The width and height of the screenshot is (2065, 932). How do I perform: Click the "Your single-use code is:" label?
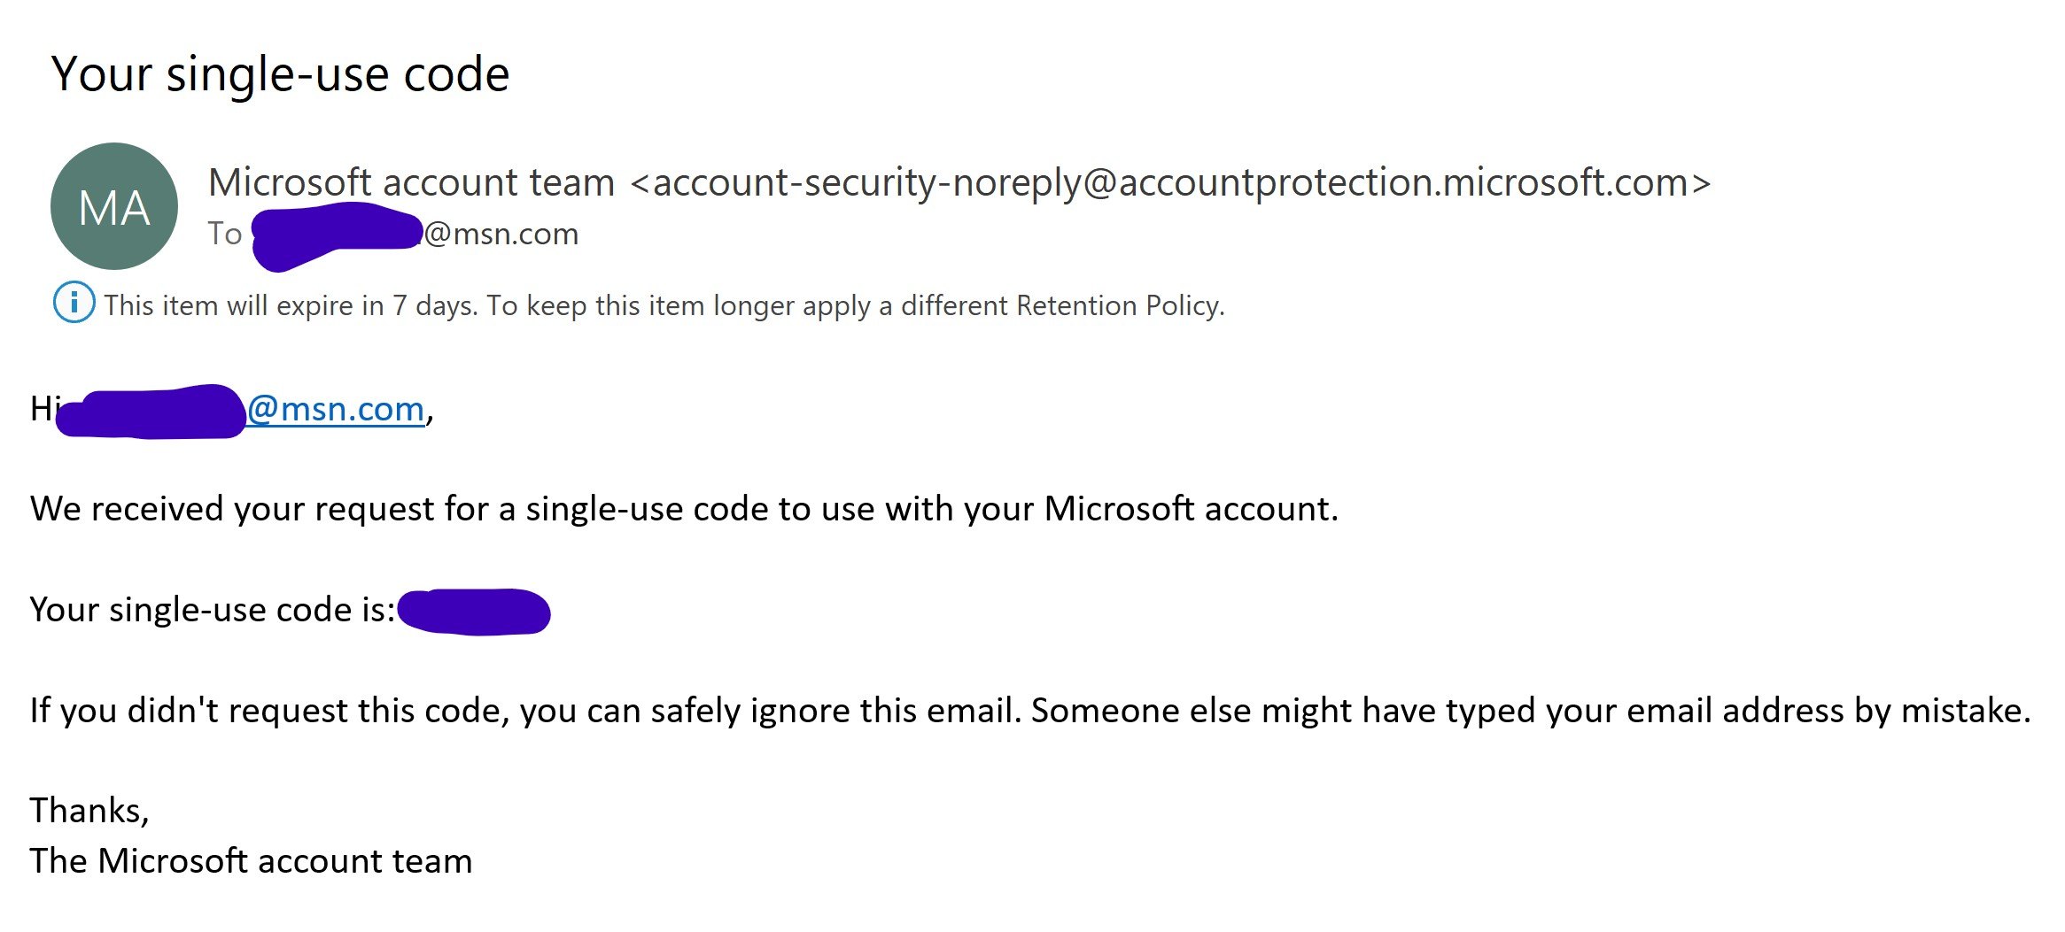[x=212, y=610]
